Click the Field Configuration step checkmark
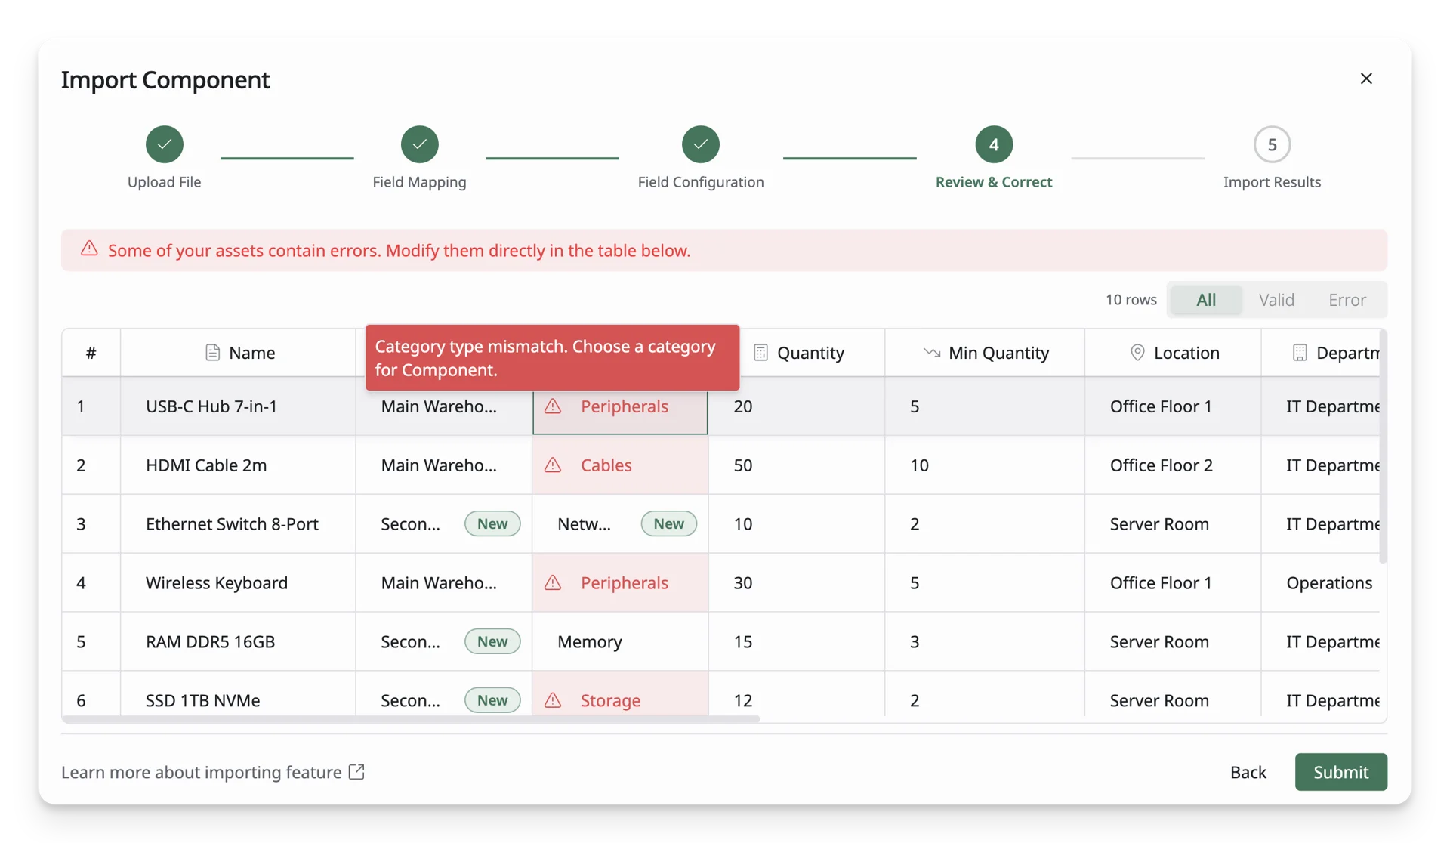The image size is (1450, 843). [x=701, y=144]
